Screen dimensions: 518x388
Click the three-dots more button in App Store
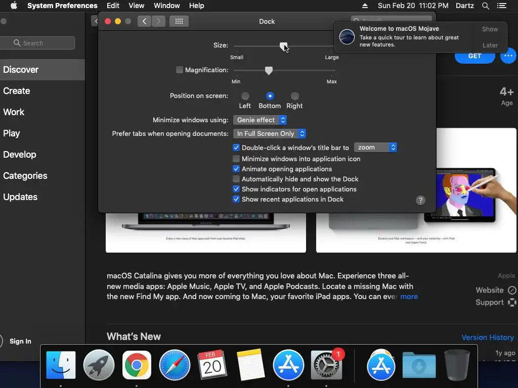pos(508,56)
